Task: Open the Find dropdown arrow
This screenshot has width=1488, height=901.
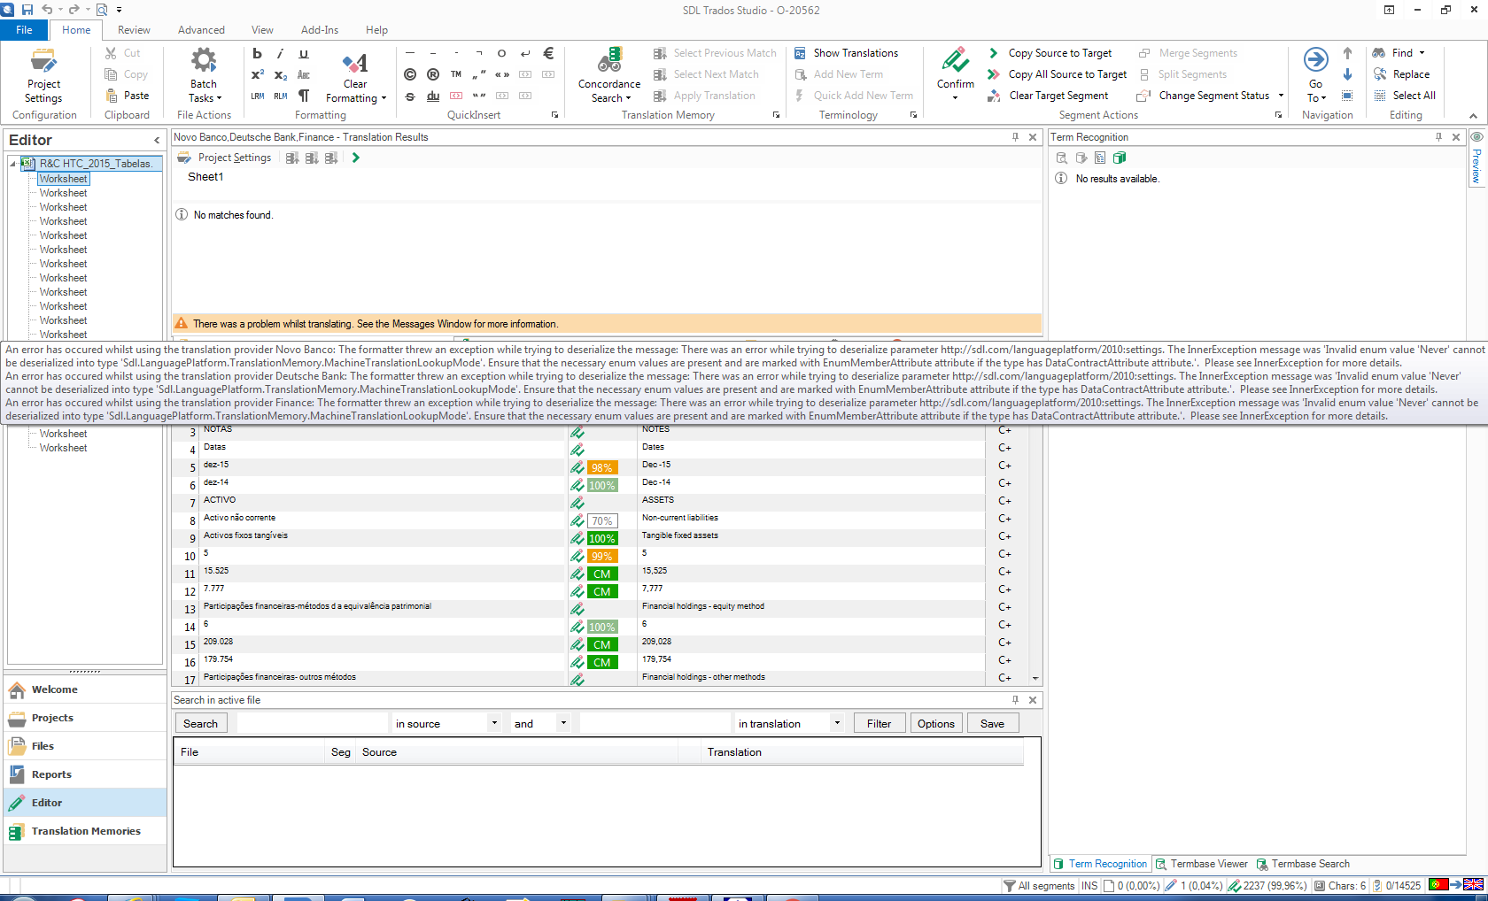Action: click(1422, 53)
